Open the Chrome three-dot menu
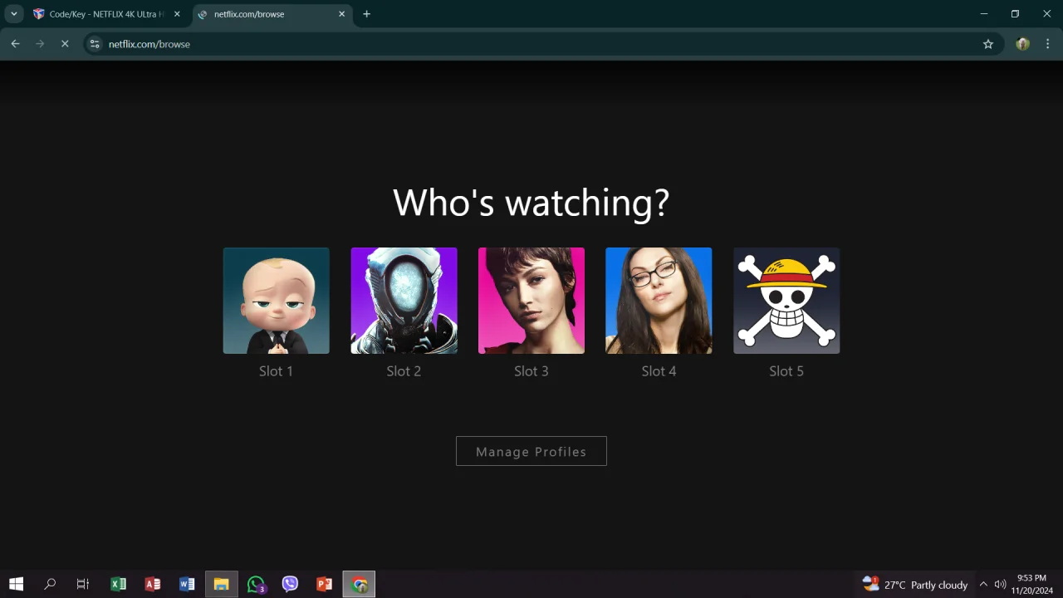This screenshot has height=598, width=1063. point(1048,44)
